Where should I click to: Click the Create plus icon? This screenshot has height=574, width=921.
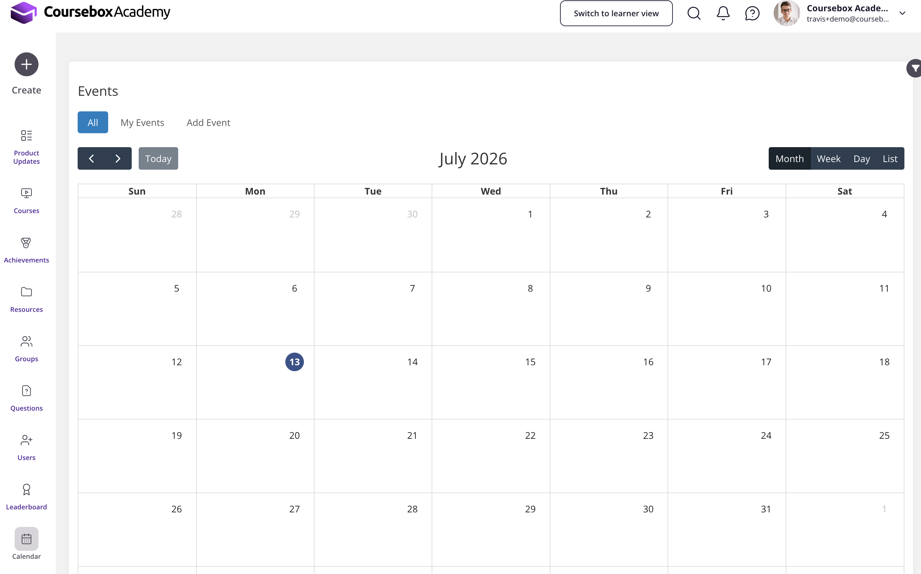point(26,64)
